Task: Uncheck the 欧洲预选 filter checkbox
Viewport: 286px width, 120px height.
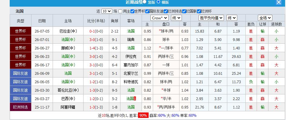Action: (x=166, y=11)
